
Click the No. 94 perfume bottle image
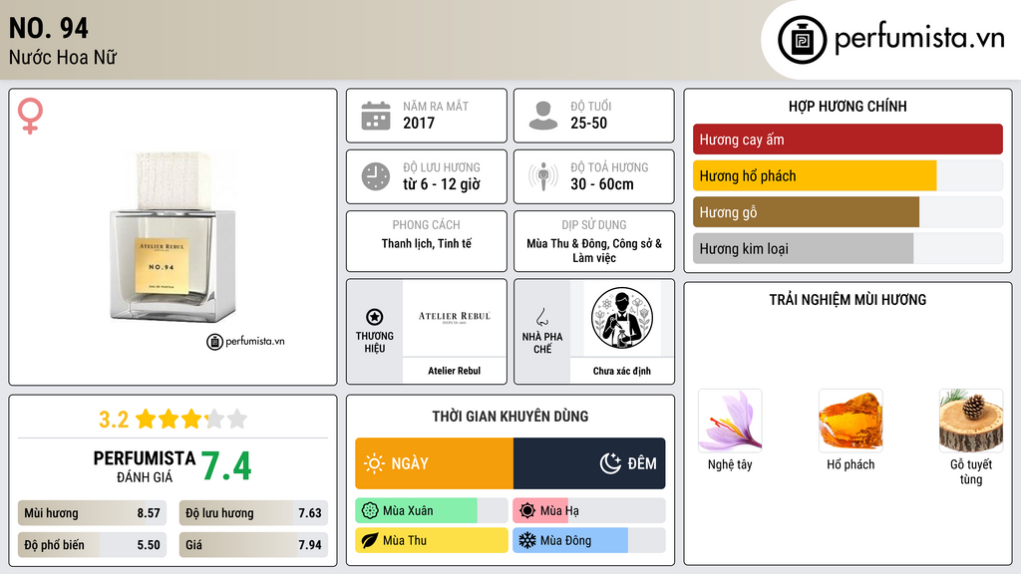[173, 238]
